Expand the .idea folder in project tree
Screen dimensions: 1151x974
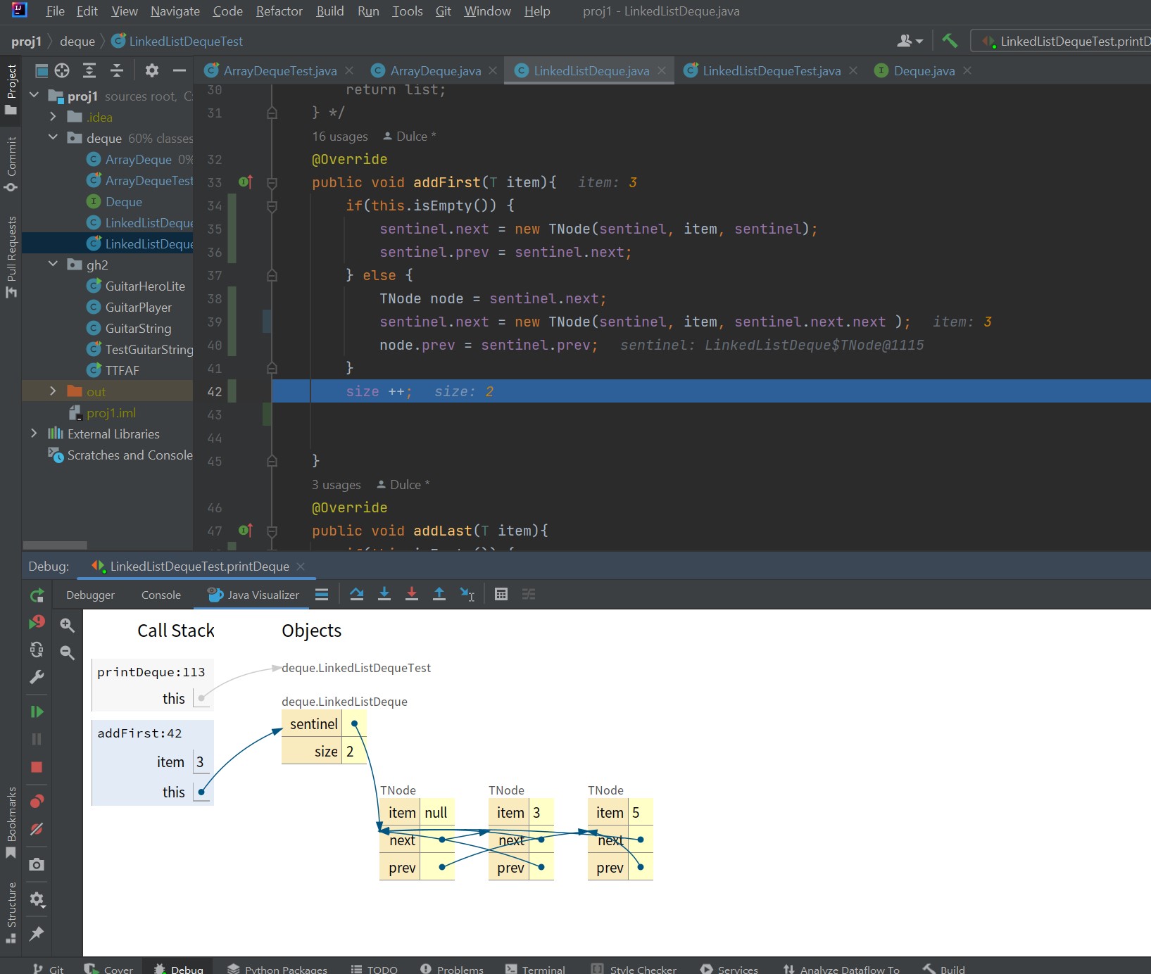point(53,117)
